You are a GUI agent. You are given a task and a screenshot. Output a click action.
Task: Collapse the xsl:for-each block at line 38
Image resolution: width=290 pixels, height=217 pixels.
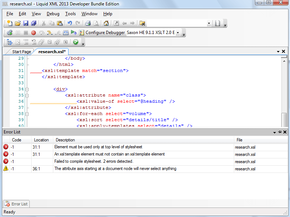click(x=27, y=114)
